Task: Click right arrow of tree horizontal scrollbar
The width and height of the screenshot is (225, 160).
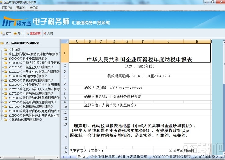Action: 58,158
